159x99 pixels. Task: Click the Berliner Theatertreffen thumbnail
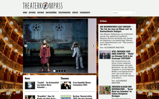pos(66,97)
